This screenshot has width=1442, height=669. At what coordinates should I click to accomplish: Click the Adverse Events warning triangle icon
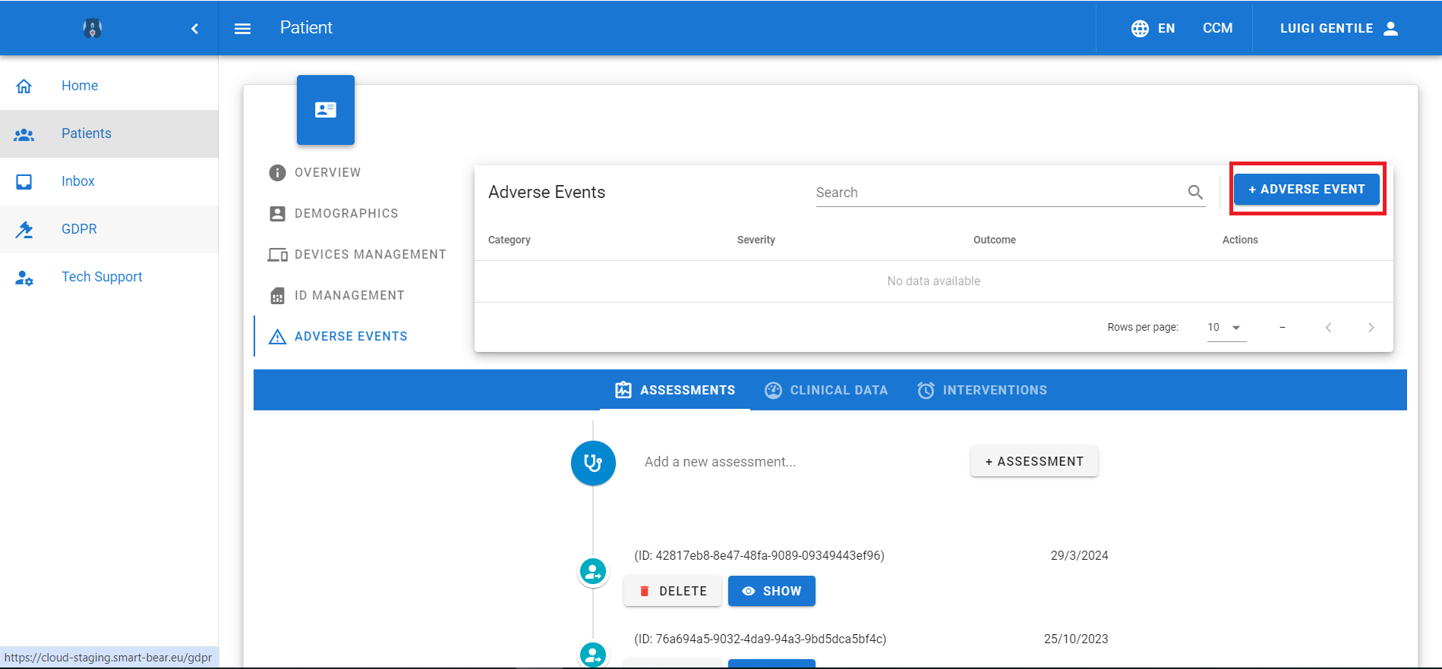point(277,337)
